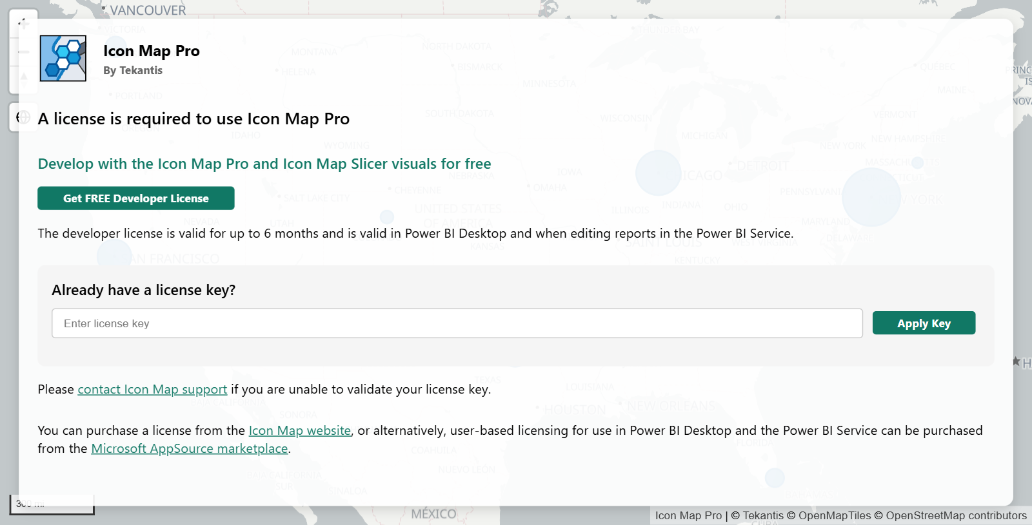1032x525 pixels.
Task: Focus the Enter license key field
Action: tap(457, 323)
